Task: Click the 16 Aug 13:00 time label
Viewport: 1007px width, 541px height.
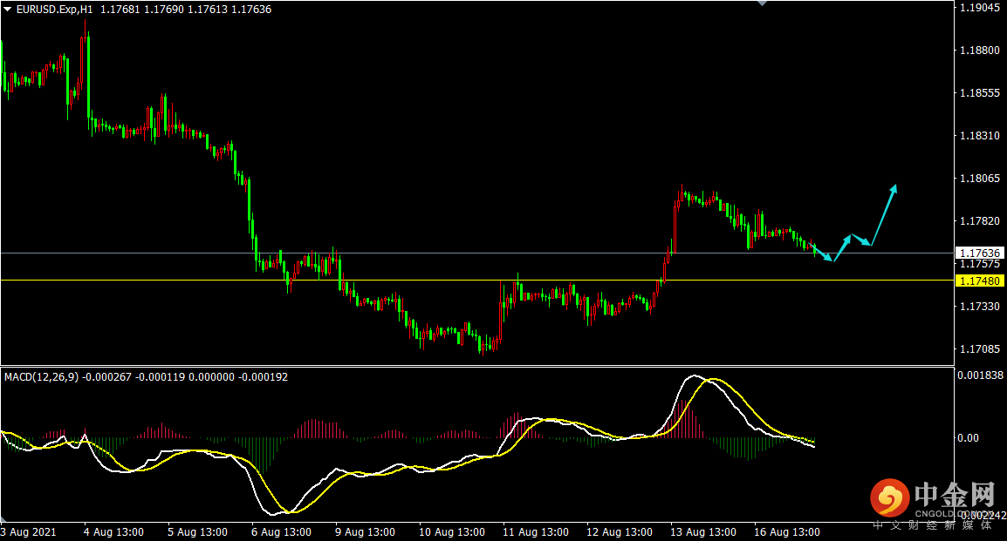Action: [787, 532]
